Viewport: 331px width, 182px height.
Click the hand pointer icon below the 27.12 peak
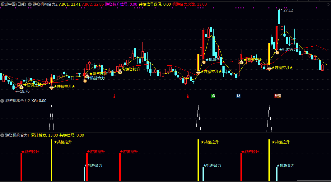click(277, 52)
